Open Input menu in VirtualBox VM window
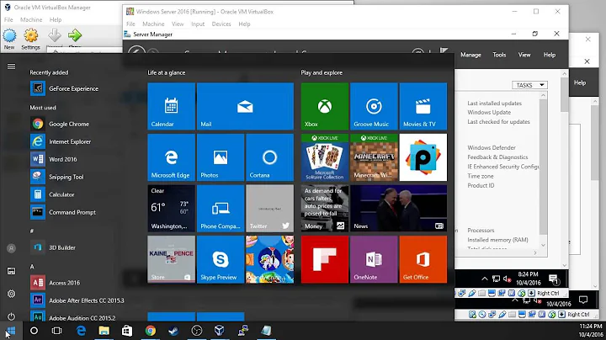Image resolution: width=606 pixels, height=340 pixels. pyautogui.click(x=198, y=24)
